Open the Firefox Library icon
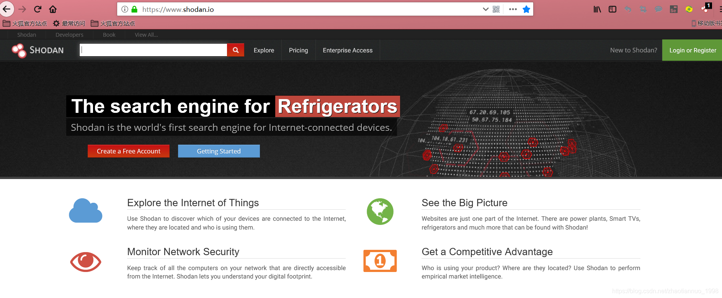The width and height of the screenshot is (722, 298). tap(597, 9)
